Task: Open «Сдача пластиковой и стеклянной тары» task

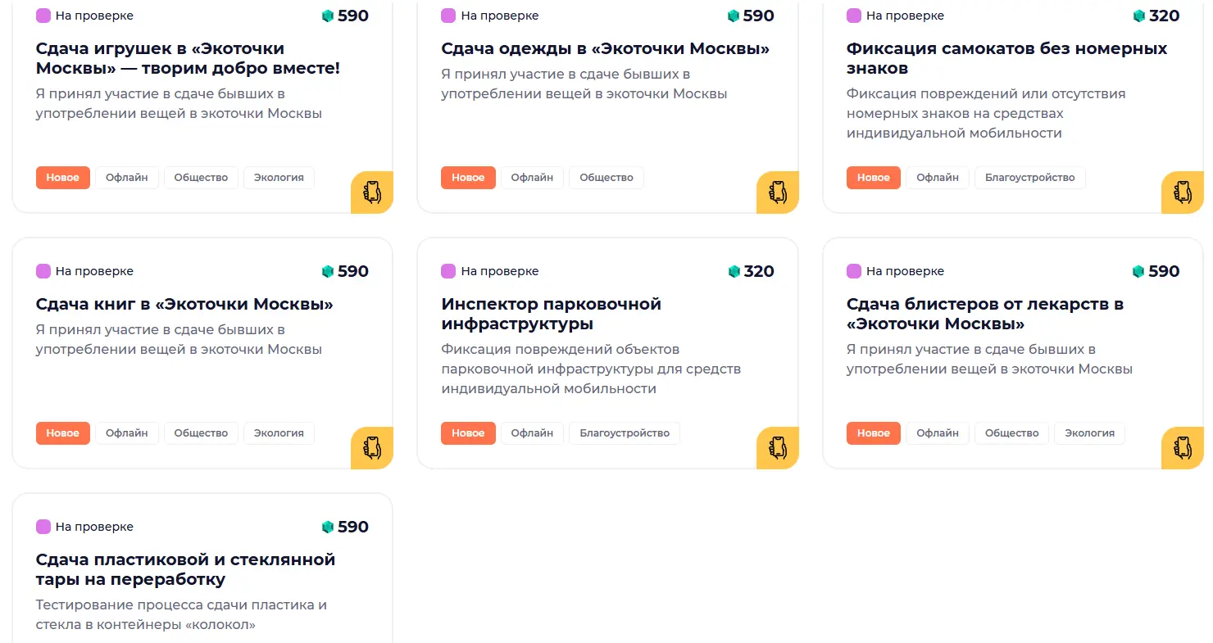Action: pyautogui.click(x=186, y=569)
